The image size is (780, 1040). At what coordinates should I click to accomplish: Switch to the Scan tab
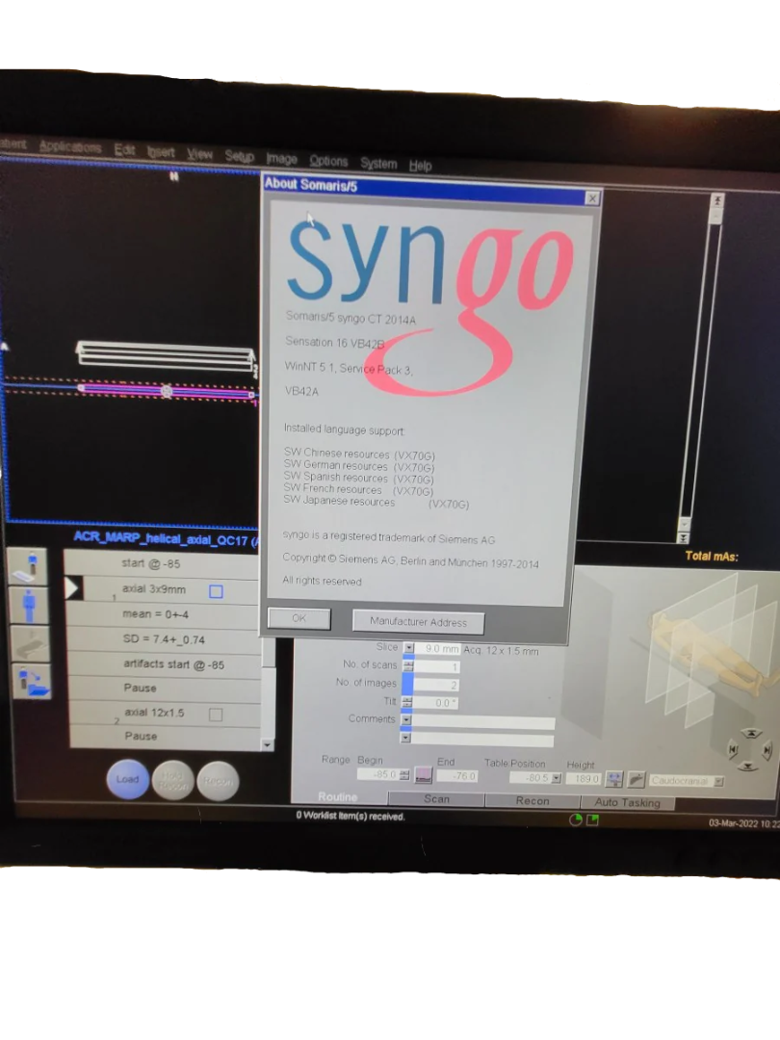[436, 799]
